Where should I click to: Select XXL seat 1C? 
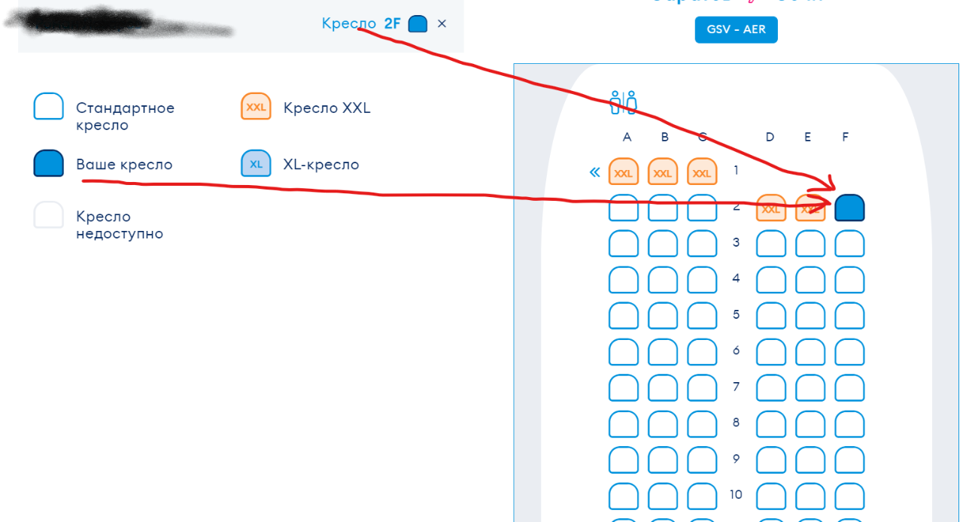pos(701,171)
